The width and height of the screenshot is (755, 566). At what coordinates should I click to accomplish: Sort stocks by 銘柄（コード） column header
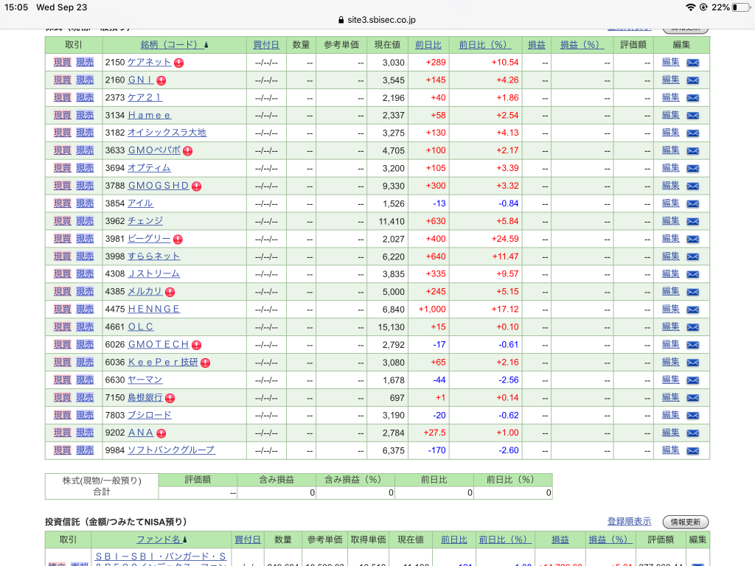pyautogui.click(x=174, y=45)
